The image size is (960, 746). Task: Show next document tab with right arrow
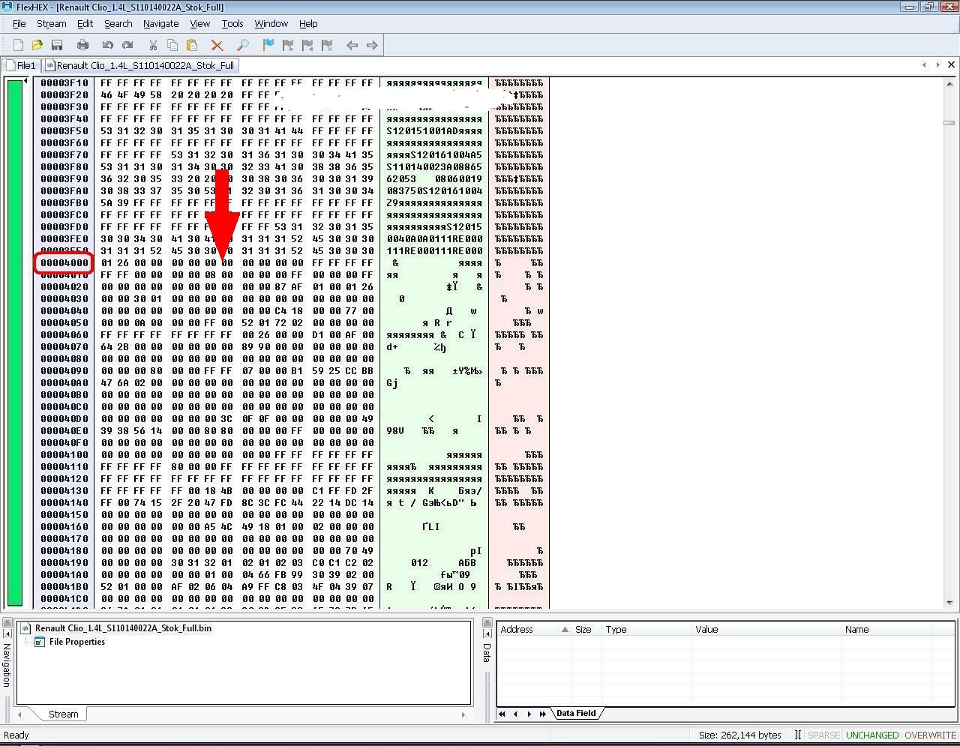tap(937, 64)
